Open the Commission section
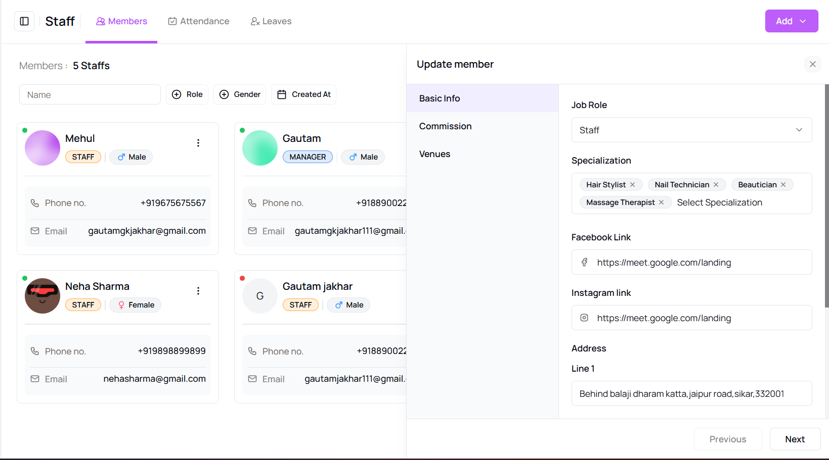The image size is (829, 460). point(445,126)
